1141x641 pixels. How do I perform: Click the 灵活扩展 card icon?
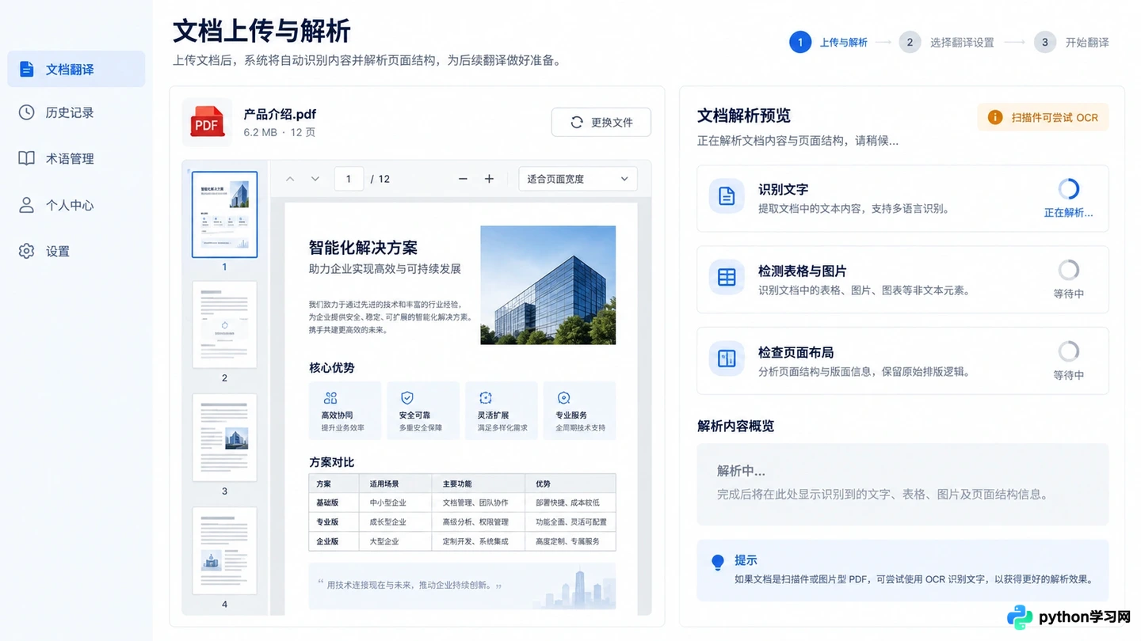[486, 398]
